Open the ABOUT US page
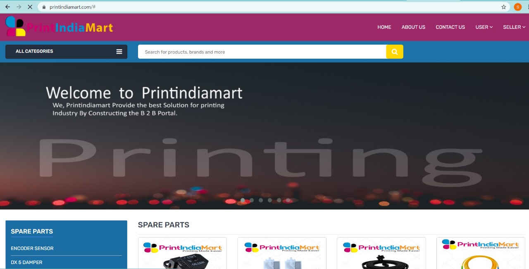The width and height of the screenshot is (529, 269). coord(413,27)
